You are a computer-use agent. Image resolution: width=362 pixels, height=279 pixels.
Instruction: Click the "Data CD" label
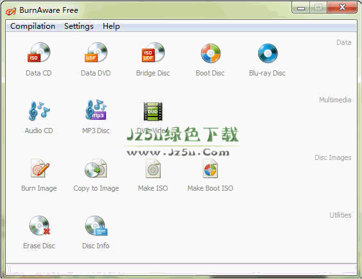click(x=39, y=73)
